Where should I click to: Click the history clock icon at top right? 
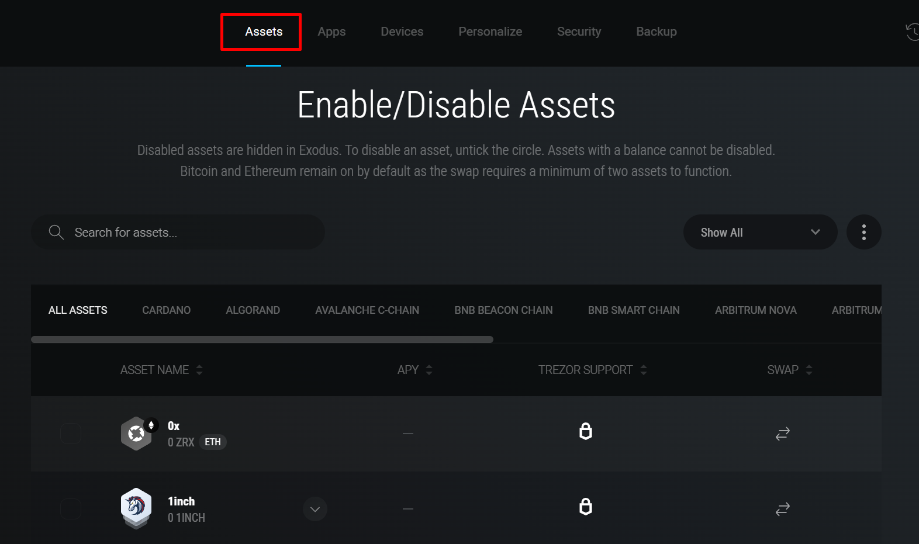[x=912, y=32]
